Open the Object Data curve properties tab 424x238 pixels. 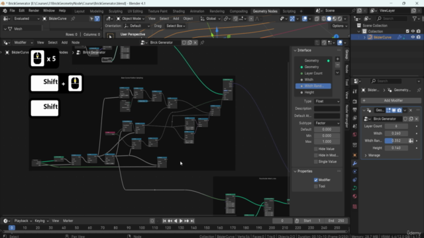[355, 188]
